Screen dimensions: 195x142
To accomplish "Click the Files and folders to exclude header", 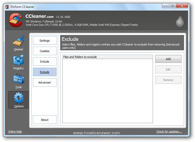I will (108, 57).
